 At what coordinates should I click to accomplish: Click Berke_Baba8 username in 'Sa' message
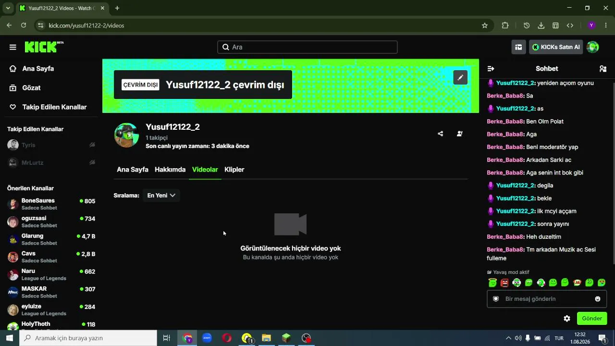click(505, 96)
